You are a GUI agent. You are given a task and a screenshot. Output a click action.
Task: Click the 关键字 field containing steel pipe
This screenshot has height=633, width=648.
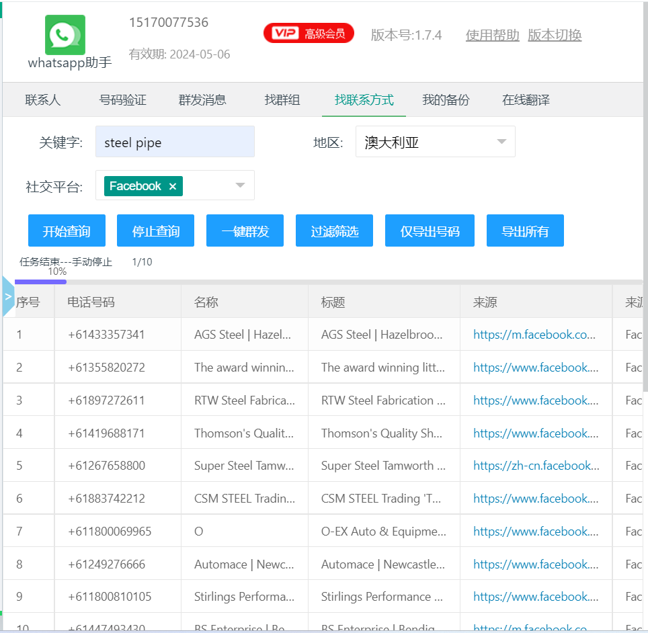click(175, 142)
